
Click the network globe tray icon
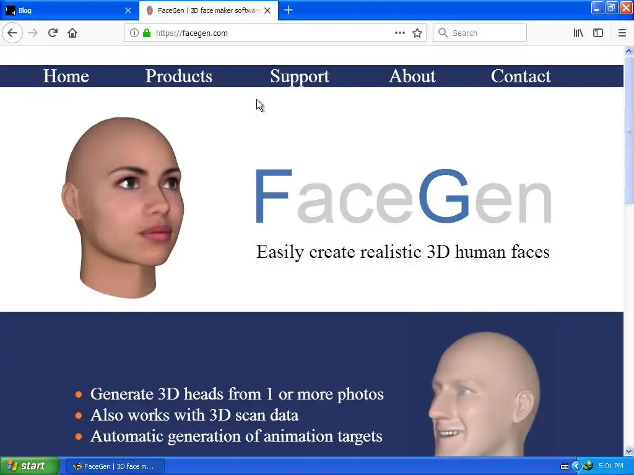(x=588, y=466)
